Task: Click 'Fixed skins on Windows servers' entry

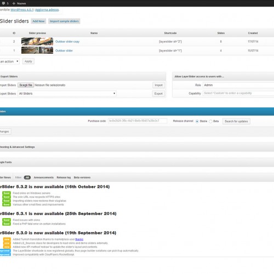Action: point(31,193)
